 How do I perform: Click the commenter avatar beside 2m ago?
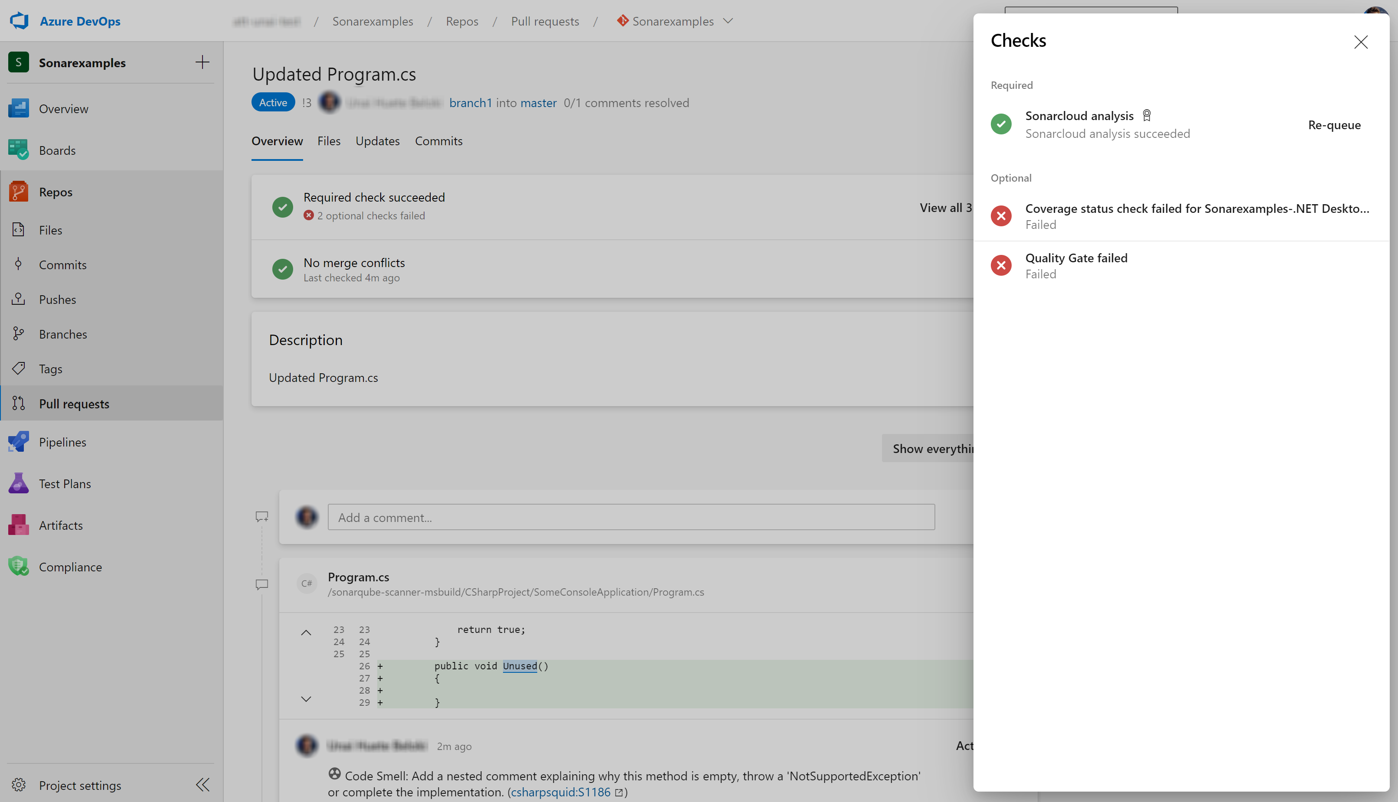(307, 745)
